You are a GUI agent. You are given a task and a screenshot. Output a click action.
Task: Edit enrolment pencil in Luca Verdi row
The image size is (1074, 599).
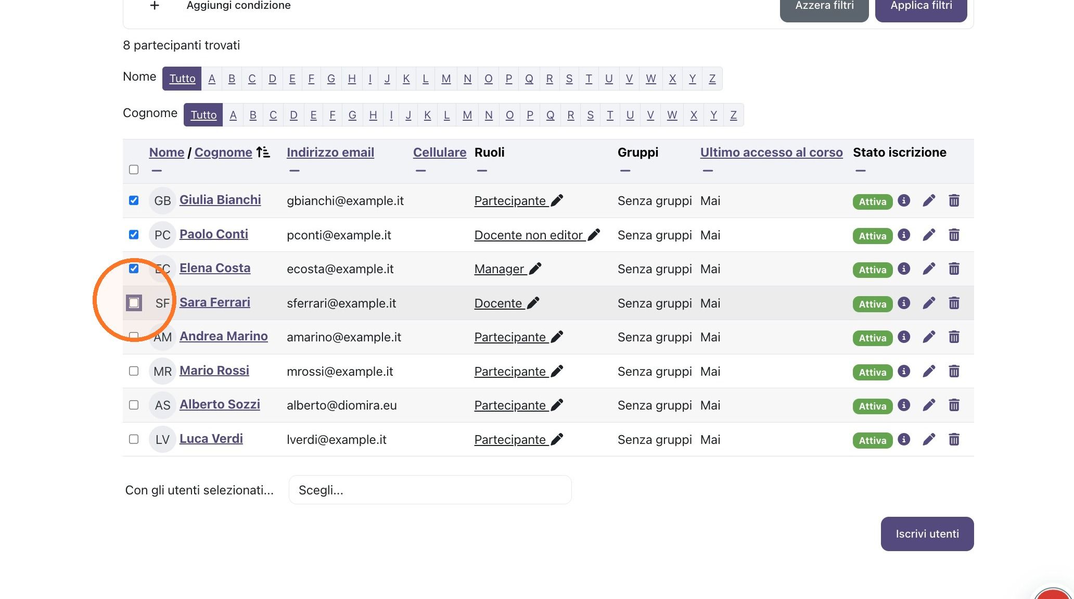click(x=929, y=439)
